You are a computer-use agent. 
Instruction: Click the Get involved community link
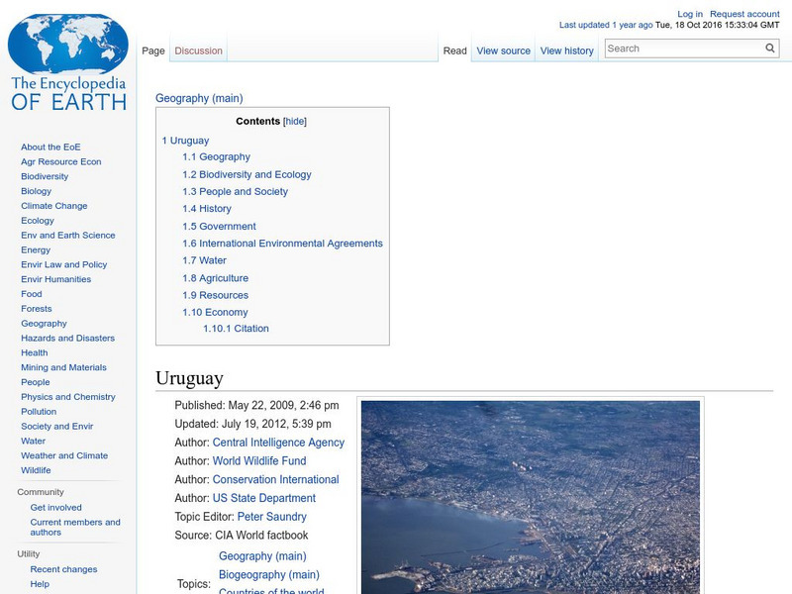point(55,506)
